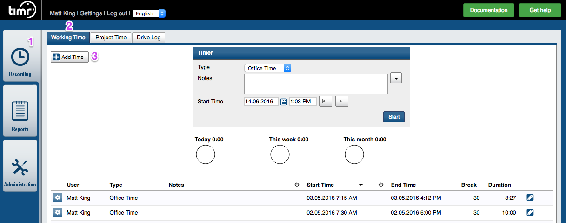The image size is (566, 223).
Task: Select start time cell 03.05.2016 7:15 AM
Action: [x=332, y=198]
